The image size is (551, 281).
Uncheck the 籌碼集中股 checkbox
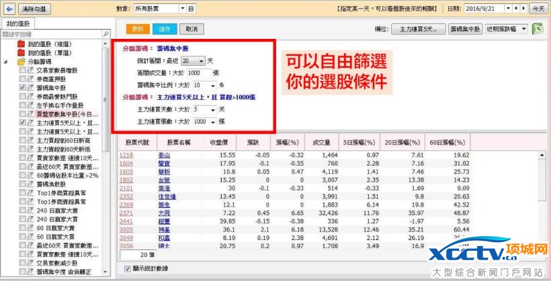pos(22,87)
